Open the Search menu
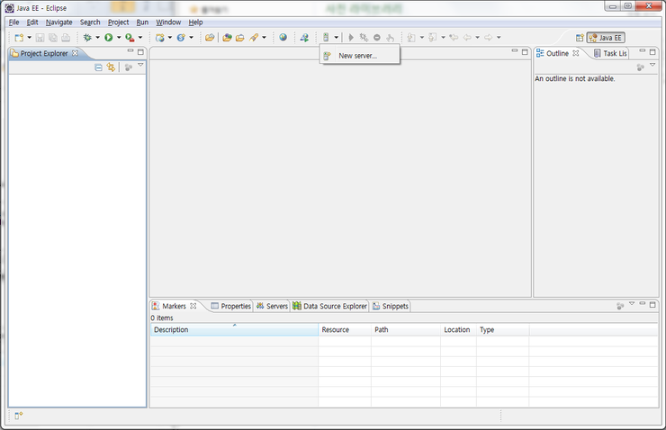This screenshot has height=430, width=666. 90,22
